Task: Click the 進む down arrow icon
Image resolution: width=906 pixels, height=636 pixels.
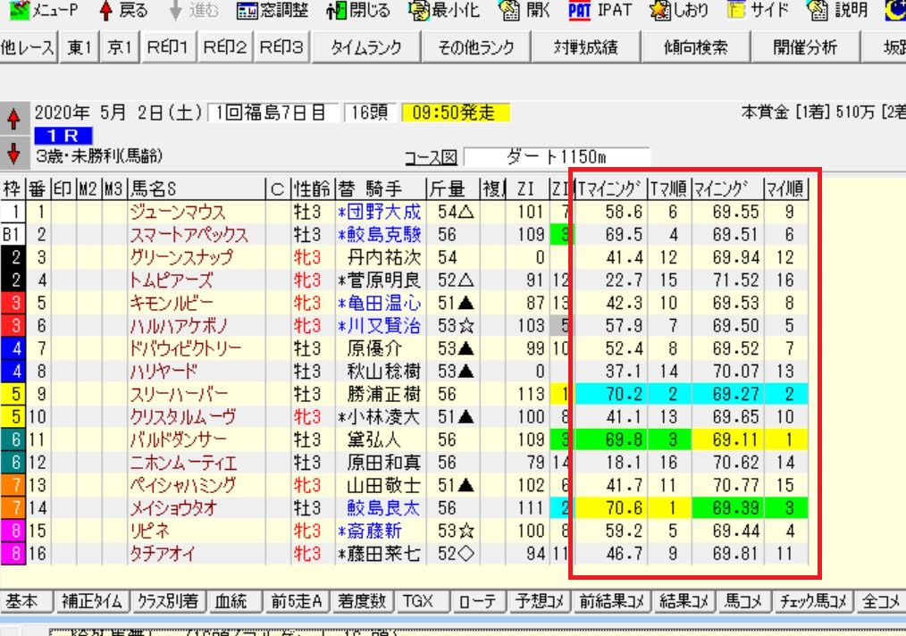Action: click(176, 11)
